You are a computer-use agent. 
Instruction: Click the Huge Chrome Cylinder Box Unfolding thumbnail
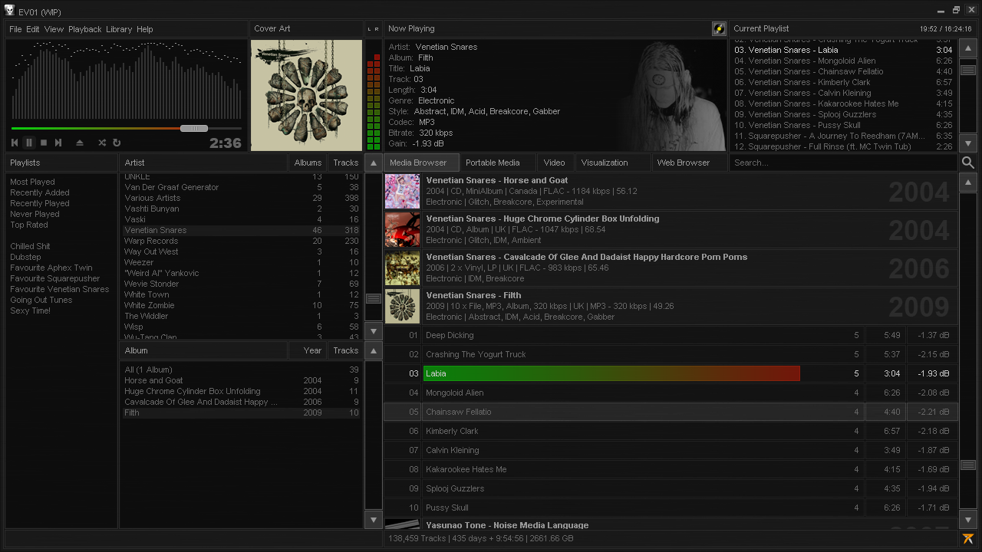[x=402, y=230]
